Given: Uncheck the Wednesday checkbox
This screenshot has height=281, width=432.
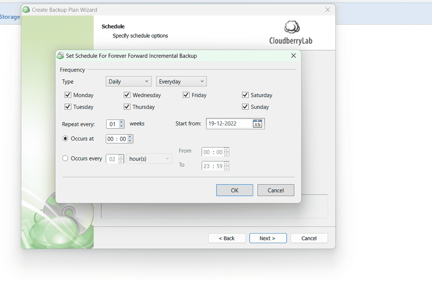Looking at the screenshot, I should tap(127, 95).
